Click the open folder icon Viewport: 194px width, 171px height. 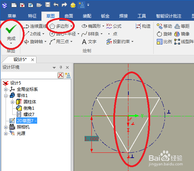39,5
